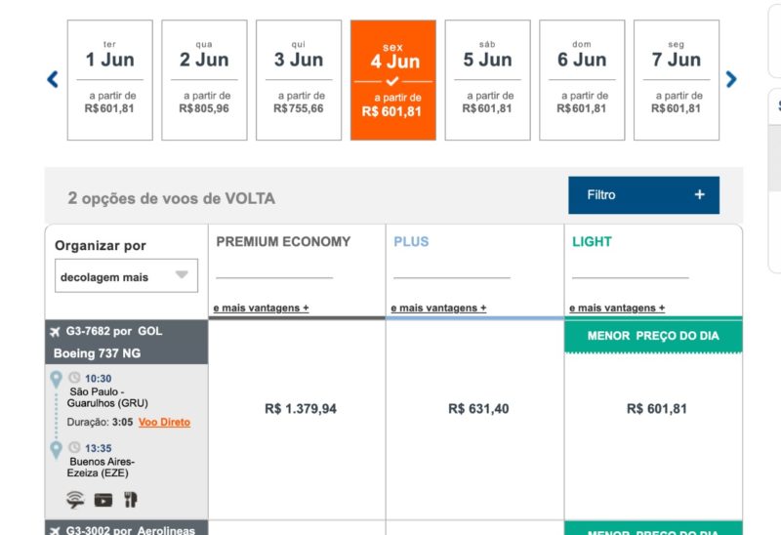Expand Premium Economy 'e mais vantagens +'
The height and width of the screenshot is (535, 781).
tap(261, 309)
